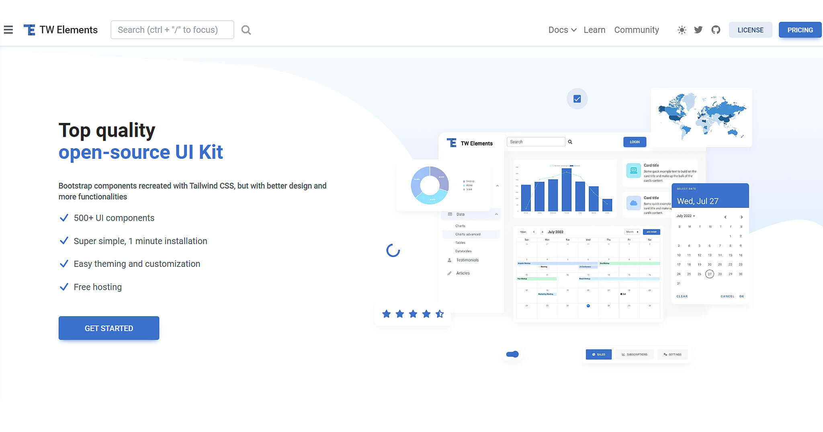
Task: Click the first rating star
Action: pyautogui.click(x=386, y=314)
